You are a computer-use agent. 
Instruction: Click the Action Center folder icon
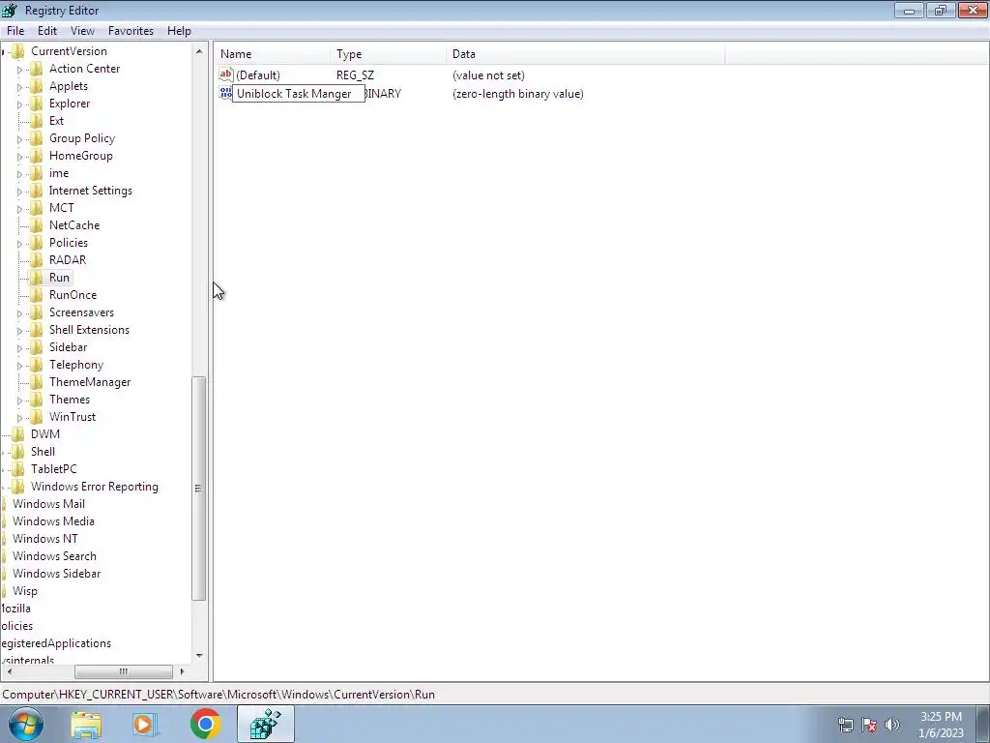[37, 69]
